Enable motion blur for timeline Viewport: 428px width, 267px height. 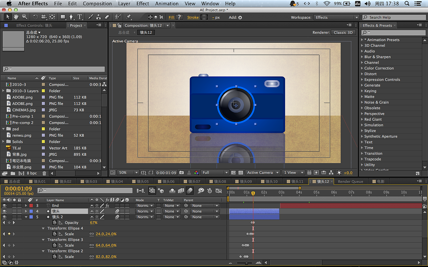click(x=190, y=190)
